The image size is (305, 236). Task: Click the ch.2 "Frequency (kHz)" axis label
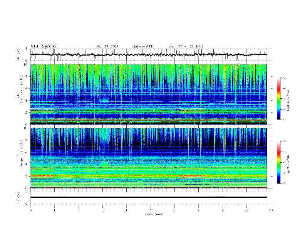22,153
